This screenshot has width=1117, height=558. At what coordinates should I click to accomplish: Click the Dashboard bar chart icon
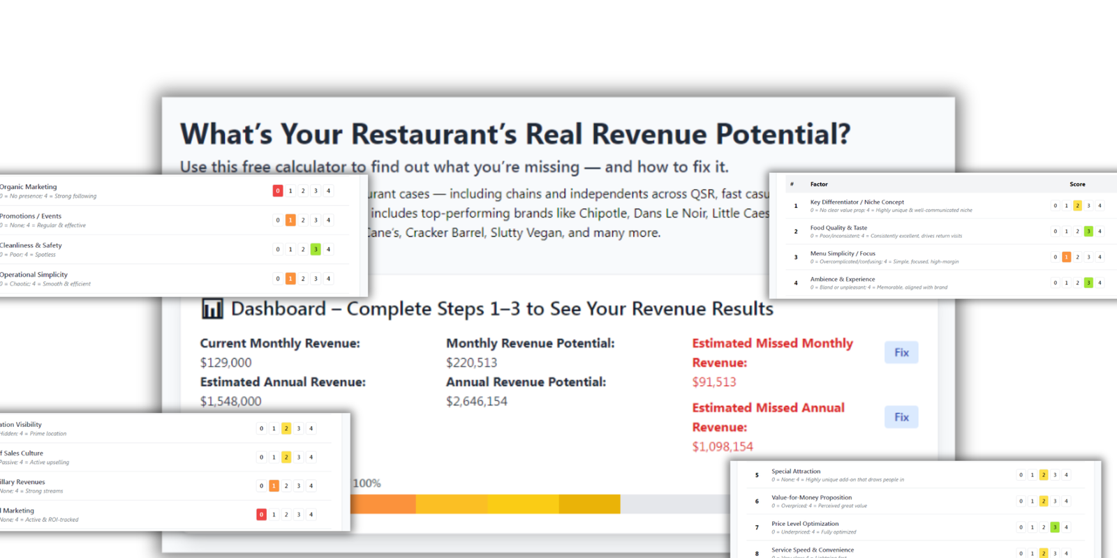[x=212, y=308]
